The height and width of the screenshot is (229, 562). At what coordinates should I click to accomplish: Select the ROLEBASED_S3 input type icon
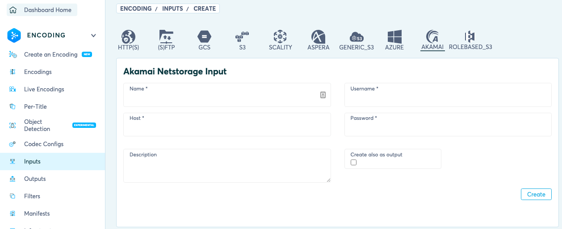tap(470, 37)
